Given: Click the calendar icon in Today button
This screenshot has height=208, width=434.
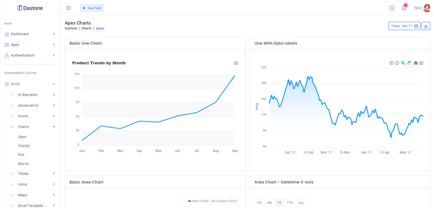Looking at the screenshot, I should tap(416, 26).
